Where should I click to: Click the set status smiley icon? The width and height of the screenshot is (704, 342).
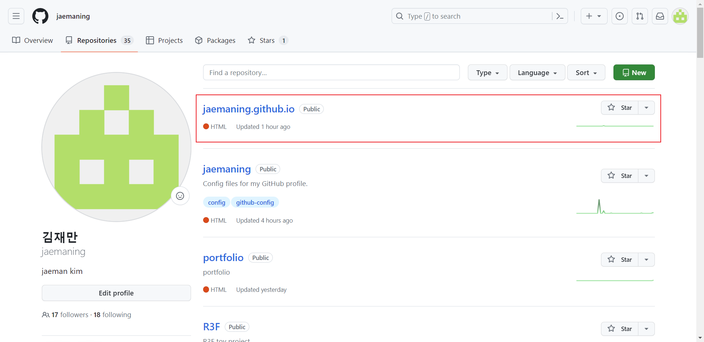click(x=180, y=196)
